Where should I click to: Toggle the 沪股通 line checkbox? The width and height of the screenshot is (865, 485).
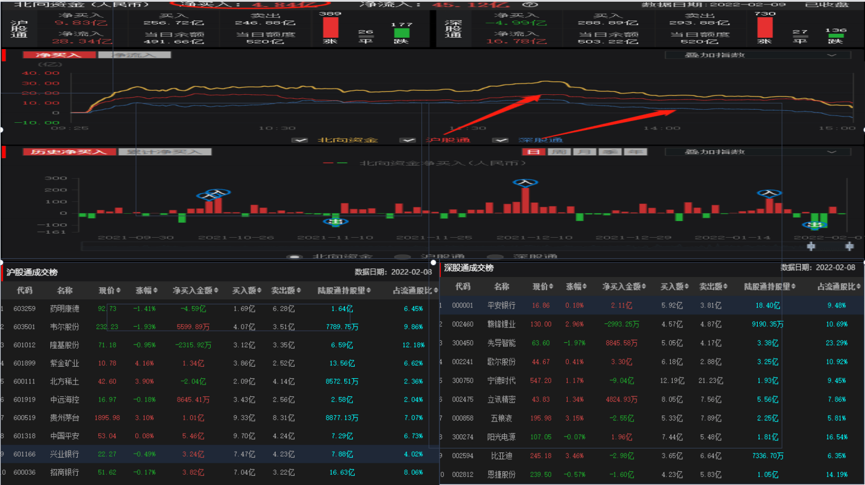pyautogui.click(x=408, y=140)
